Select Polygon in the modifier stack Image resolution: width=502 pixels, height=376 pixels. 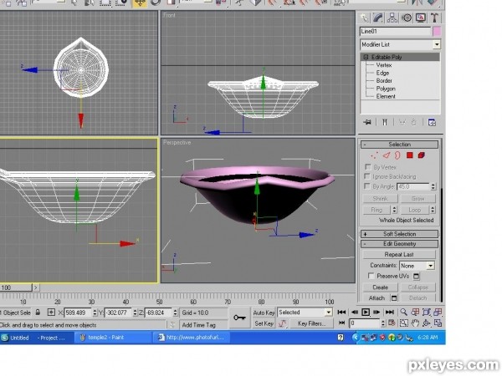386,89
